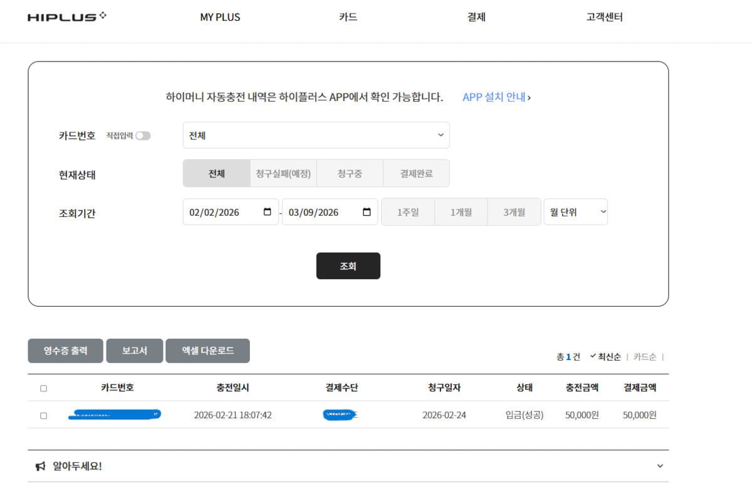This screenshot has width=752, height=486.
Task: Open the 월 단위 dropdown
Action: [x=575, y=211]
